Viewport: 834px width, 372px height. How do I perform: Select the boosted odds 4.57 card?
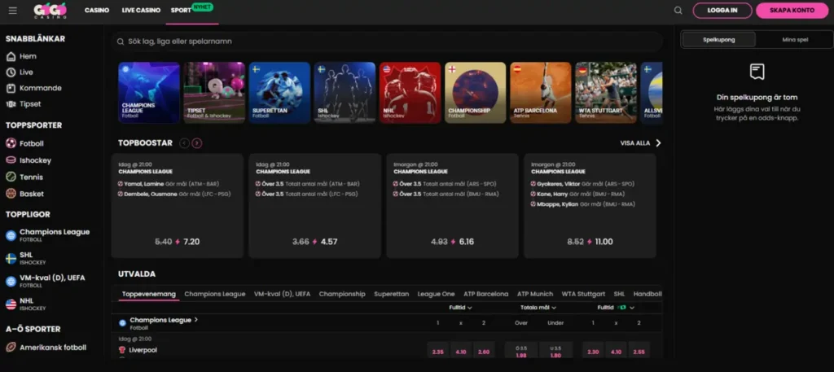[x=315, y=206]
